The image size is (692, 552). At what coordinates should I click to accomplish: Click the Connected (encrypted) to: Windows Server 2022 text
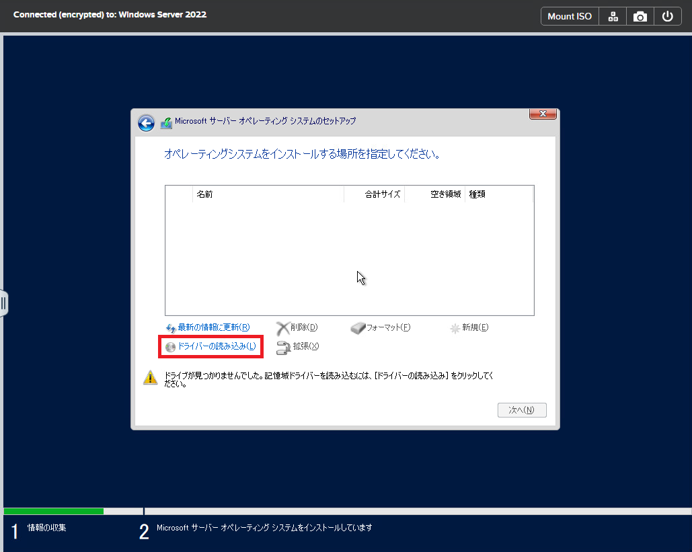coord(110,15)
